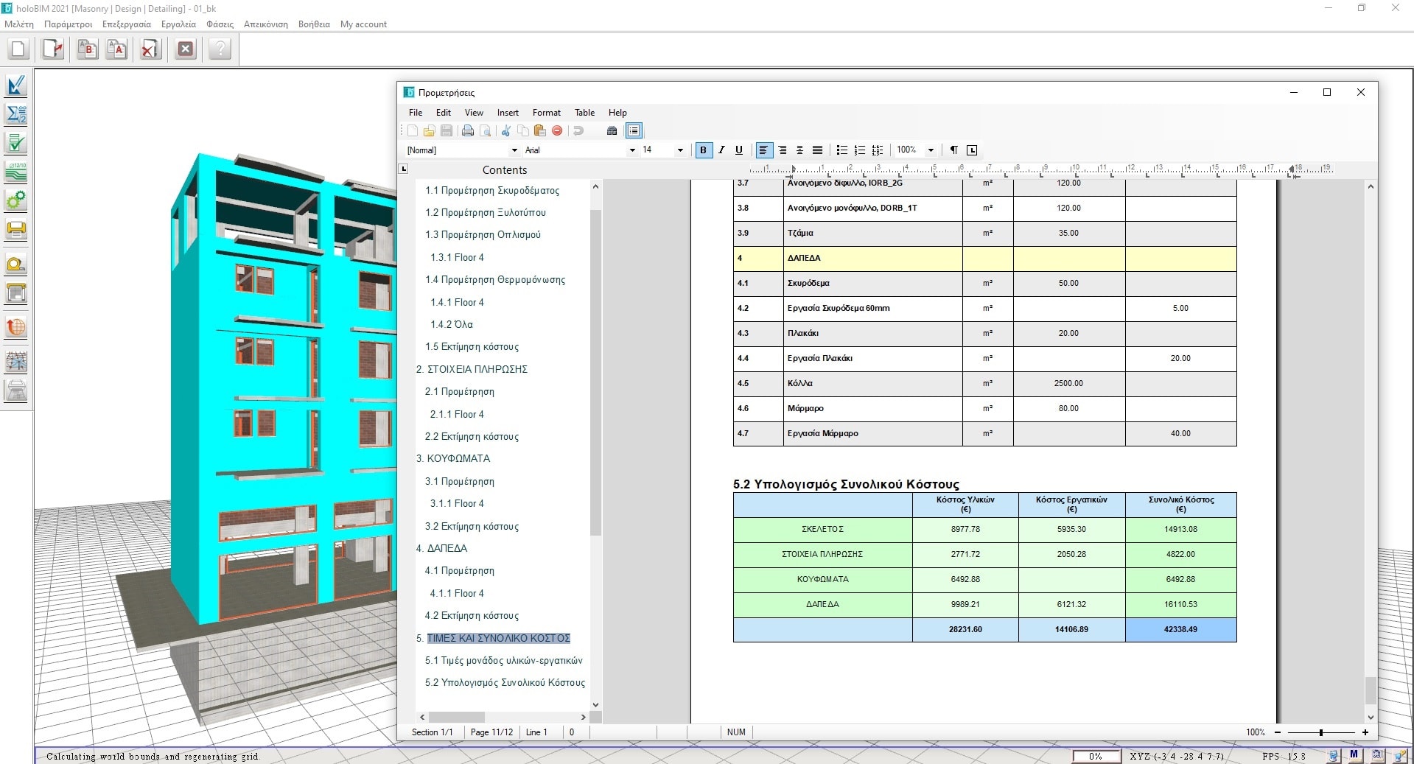Toggle the paragraph marks display button
The height and width of the screenshot is (764, 1414).
tap(953, 150)
